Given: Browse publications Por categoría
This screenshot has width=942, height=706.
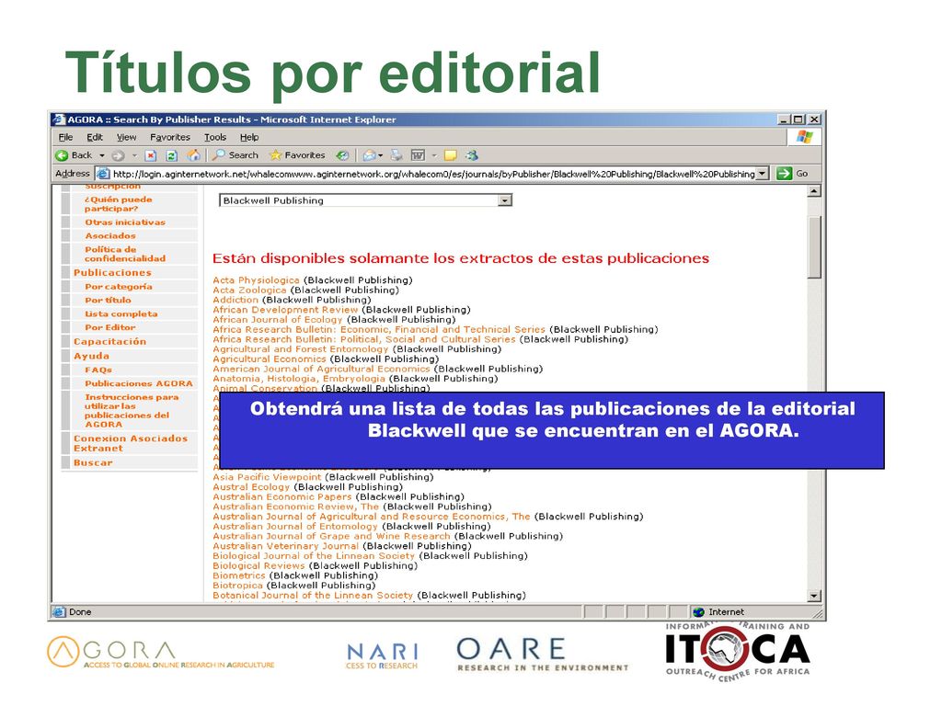Looking at the screenshot, I should coord(119,287).
